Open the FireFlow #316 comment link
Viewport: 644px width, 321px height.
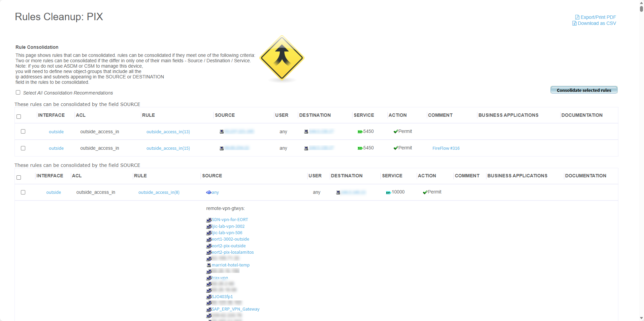446,148
